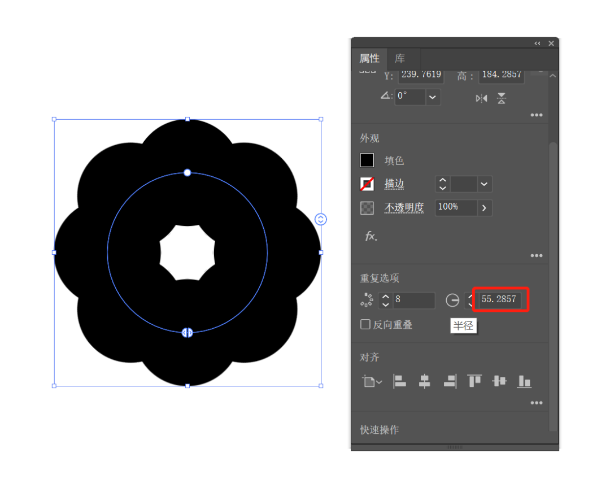Click the panel vertical scrollbar
This screenshot has height=483, width=610.
click(x=553, y=286)
